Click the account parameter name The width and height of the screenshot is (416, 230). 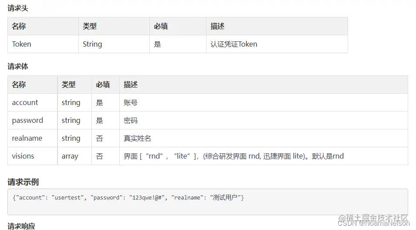25,102
